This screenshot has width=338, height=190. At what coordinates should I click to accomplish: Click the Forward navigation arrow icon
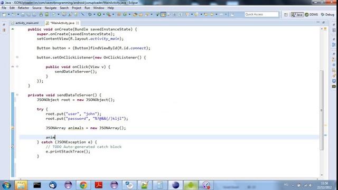[x=221, y=14]
